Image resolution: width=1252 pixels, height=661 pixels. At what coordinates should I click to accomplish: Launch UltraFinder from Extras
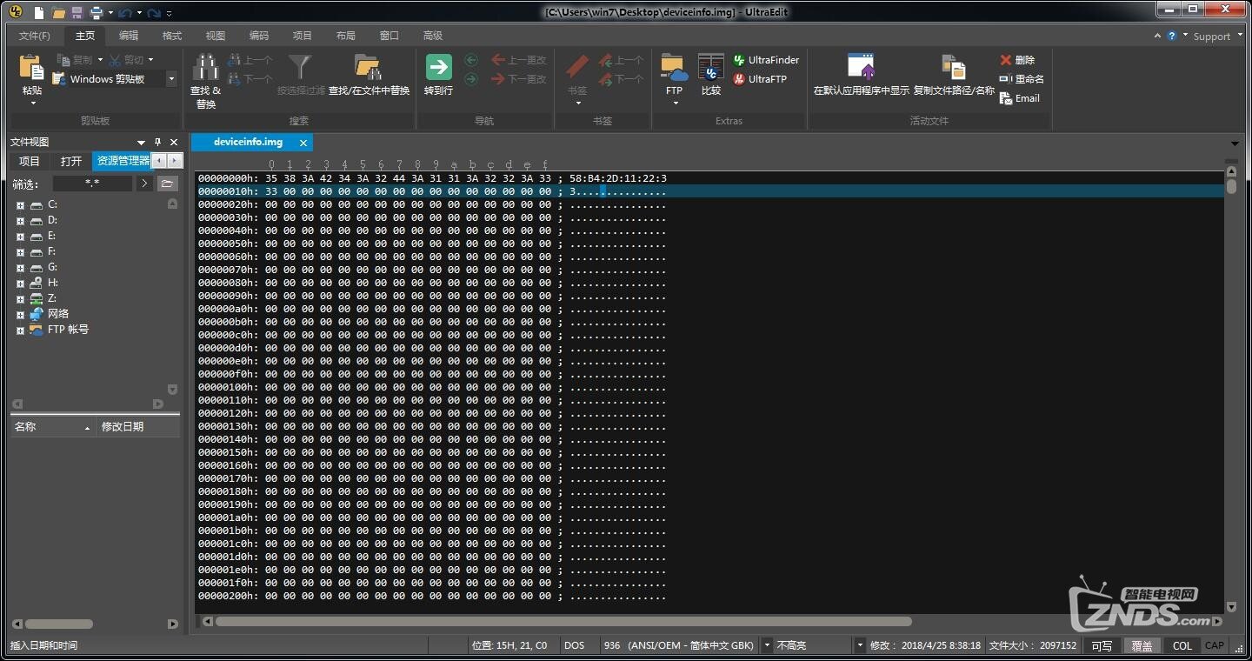click(x=766, y=60)
